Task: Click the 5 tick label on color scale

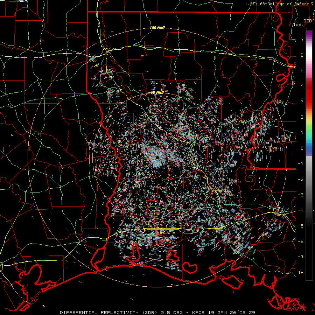Action: [x=302, y=70]
